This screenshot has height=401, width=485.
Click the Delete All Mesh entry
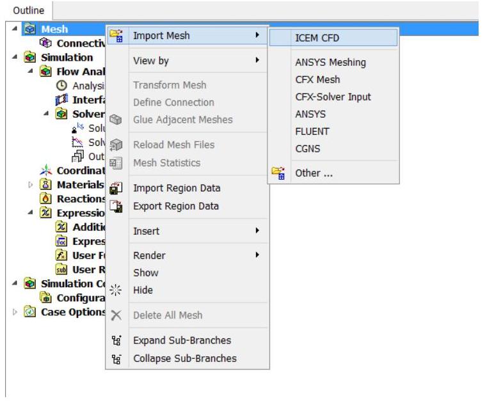[x=187, y=315]
